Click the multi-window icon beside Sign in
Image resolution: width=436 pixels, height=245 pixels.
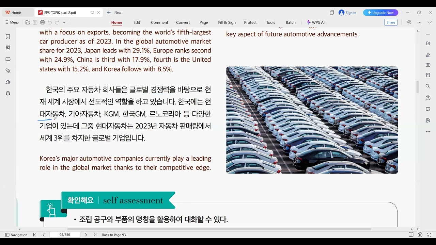click(332, 13)
